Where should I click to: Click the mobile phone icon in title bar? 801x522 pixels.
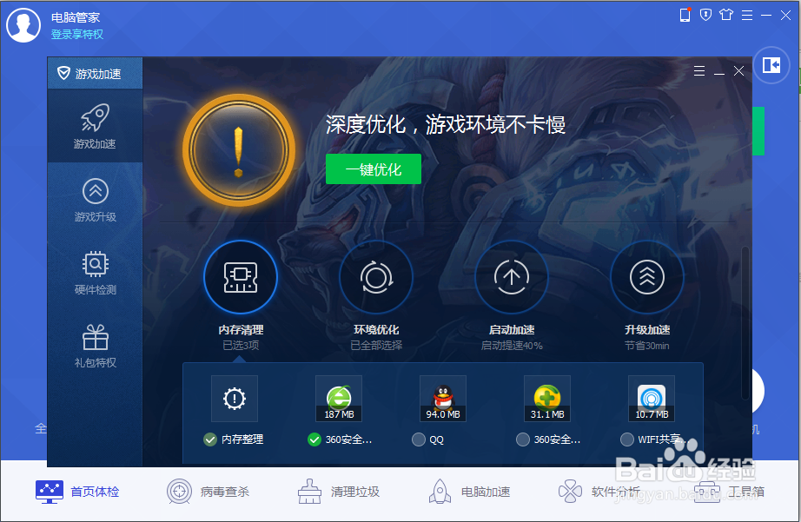coord(685,15)
